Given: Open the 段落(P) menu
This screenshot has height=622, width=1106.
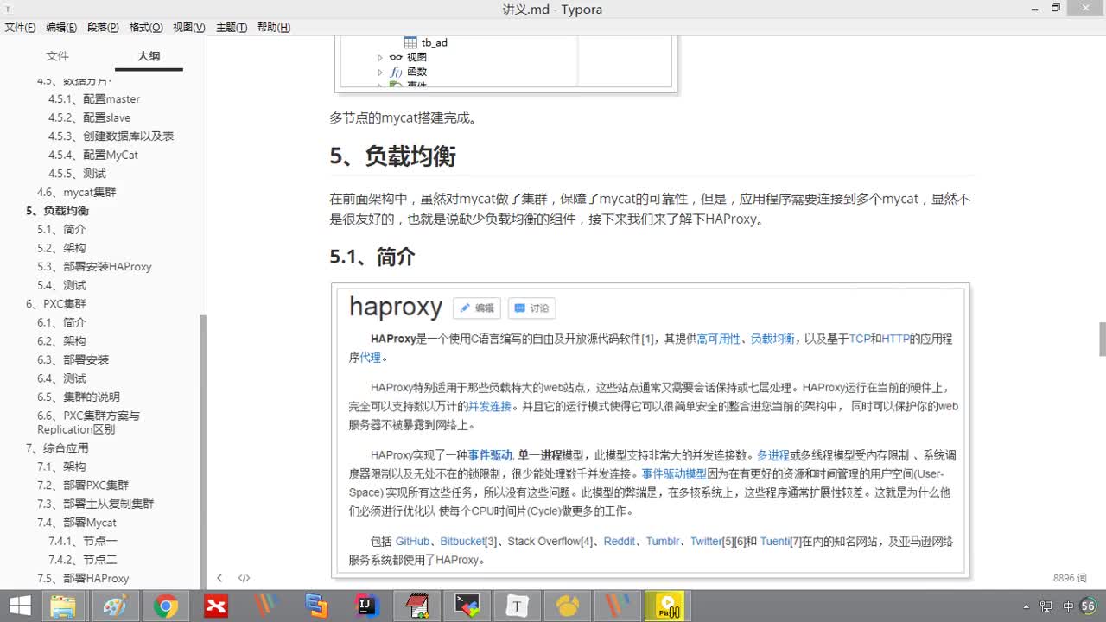Looking at the screenshot, I should pyautogui.click(x=103, y=28).
